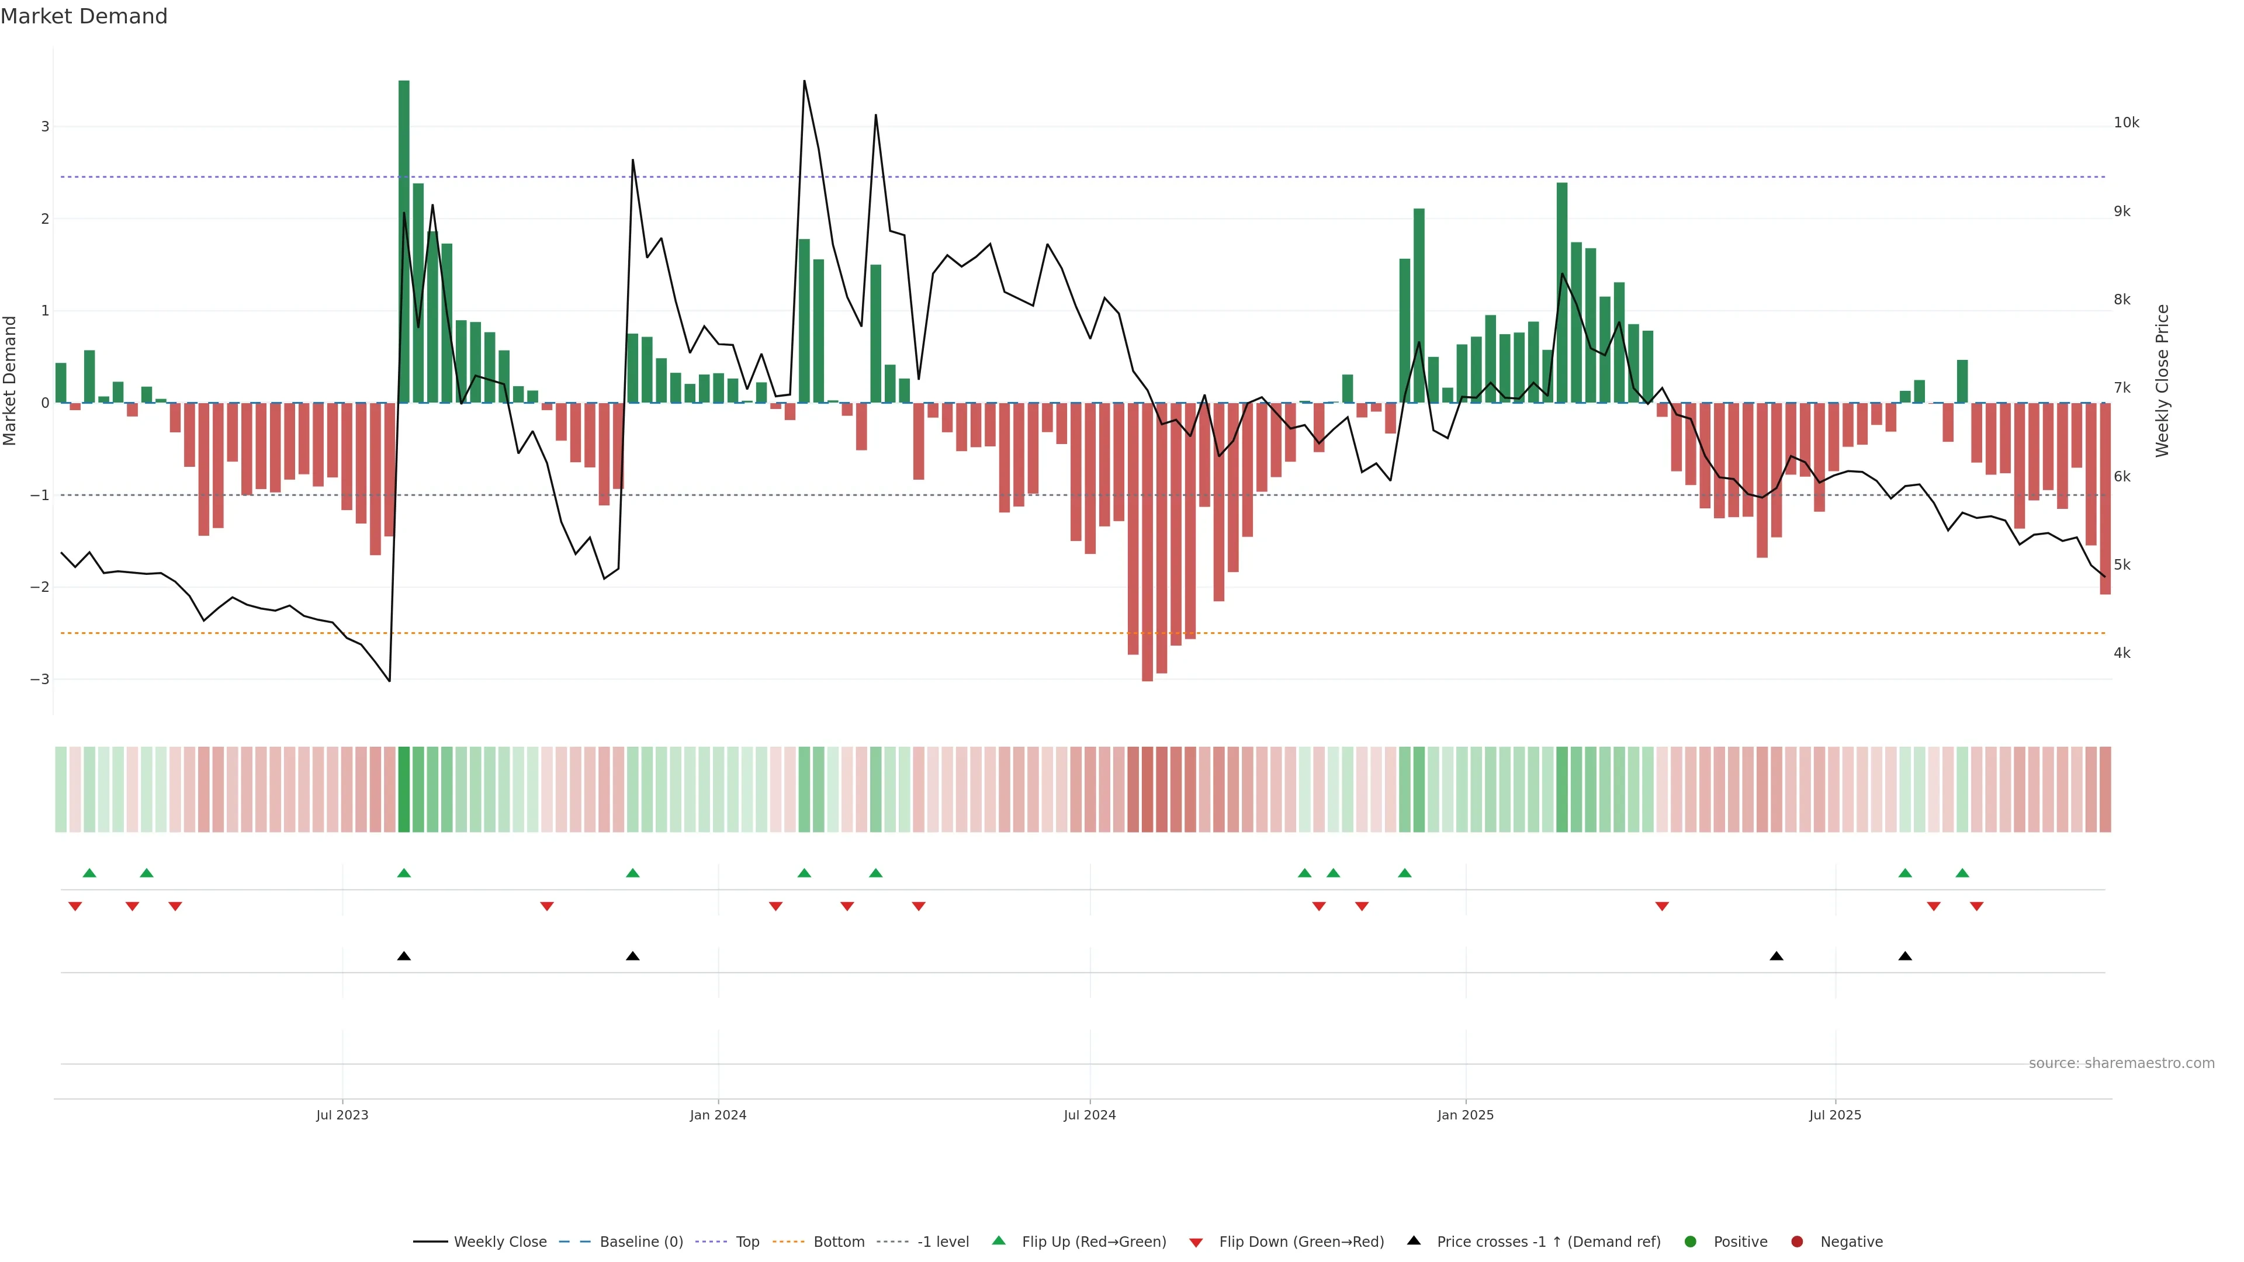2244x1262 pixels.
Task: Click the Market Demand chart title
Action: coord(84,16)
